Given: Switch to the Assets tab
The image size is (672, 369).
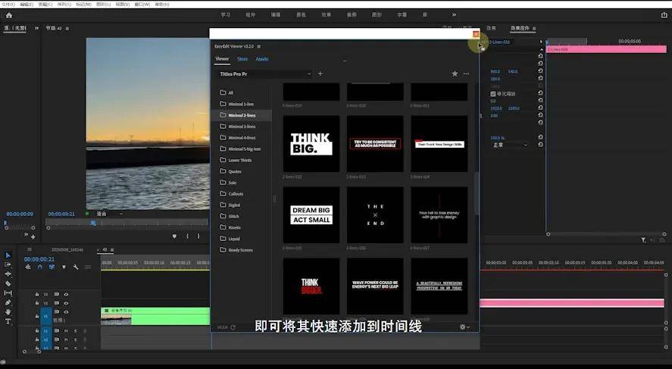Looking at the screenshot, I should pos(262,59).
